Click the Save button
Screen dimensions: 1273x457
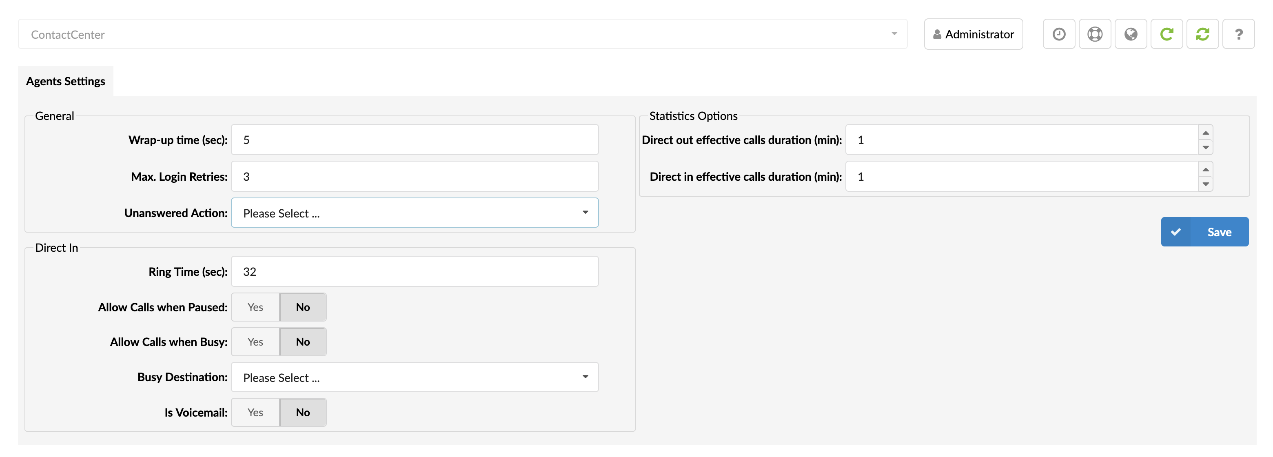(x=1205, y=231)
